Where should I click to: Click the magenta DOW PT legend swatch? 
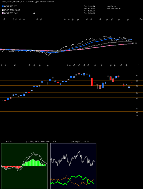click(3, 13)
